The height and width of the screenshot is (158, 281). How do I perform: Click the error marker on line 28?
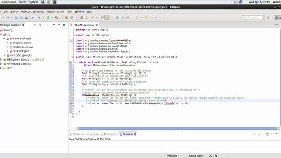(x=71, y=104)
